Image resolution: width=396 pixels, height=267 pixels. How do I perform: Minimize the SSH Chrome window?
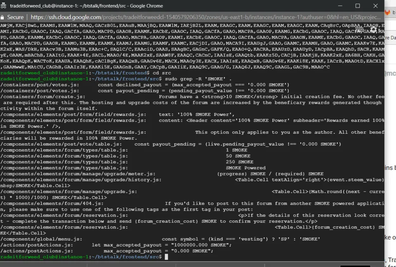pyautogui.click(x=339, y=6)
